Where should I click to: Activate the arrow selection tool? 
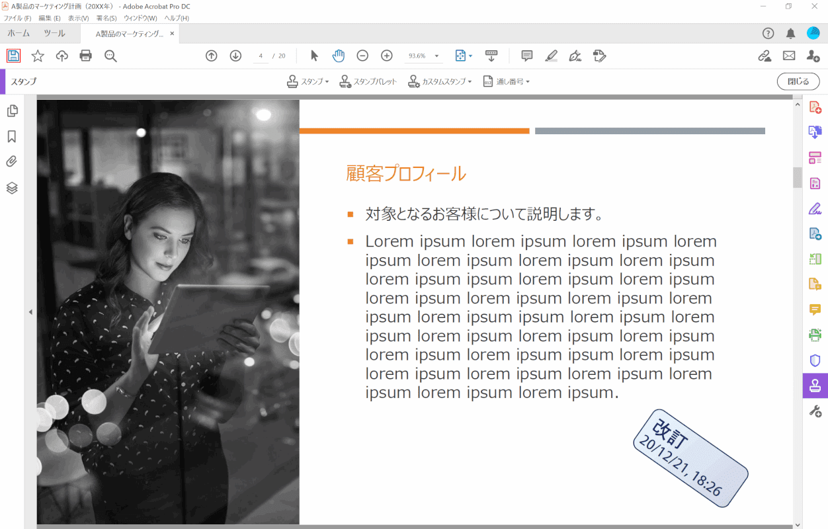315,56
